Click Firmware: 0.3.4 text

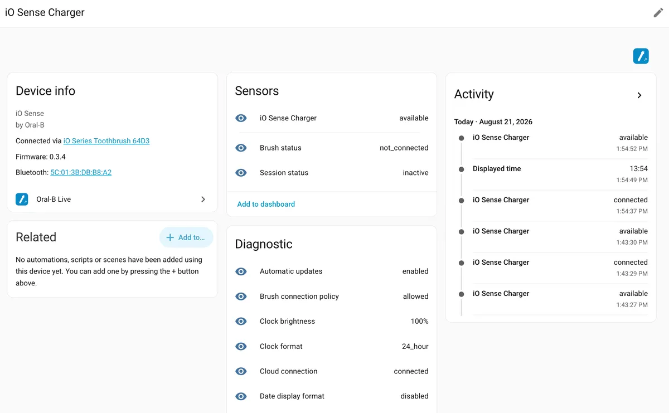(x=41, y=157)
